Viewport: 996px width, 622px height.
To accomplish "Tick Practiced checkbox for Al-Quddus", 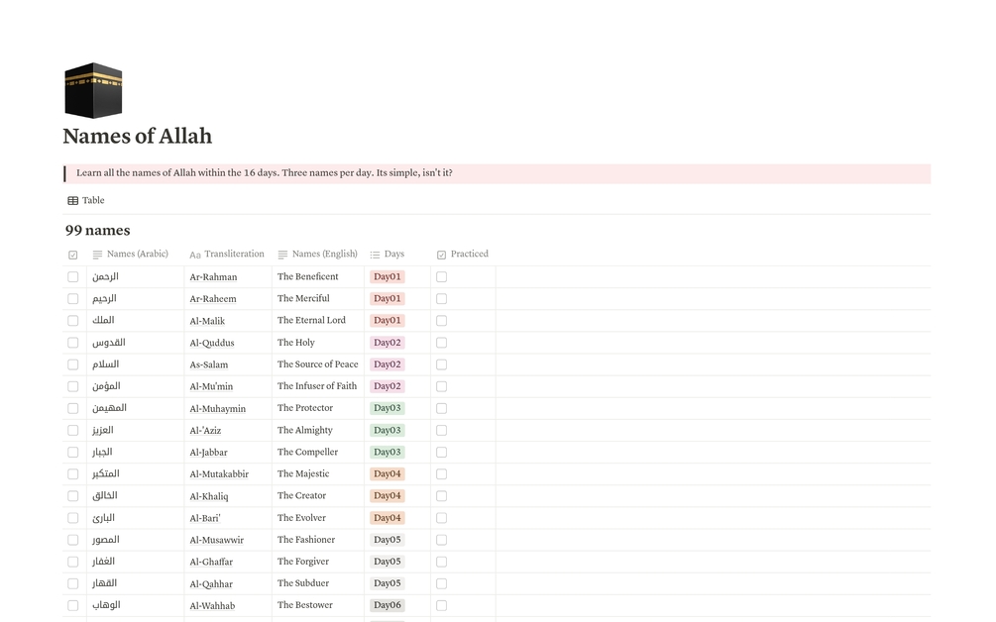I will click(441, 343).
